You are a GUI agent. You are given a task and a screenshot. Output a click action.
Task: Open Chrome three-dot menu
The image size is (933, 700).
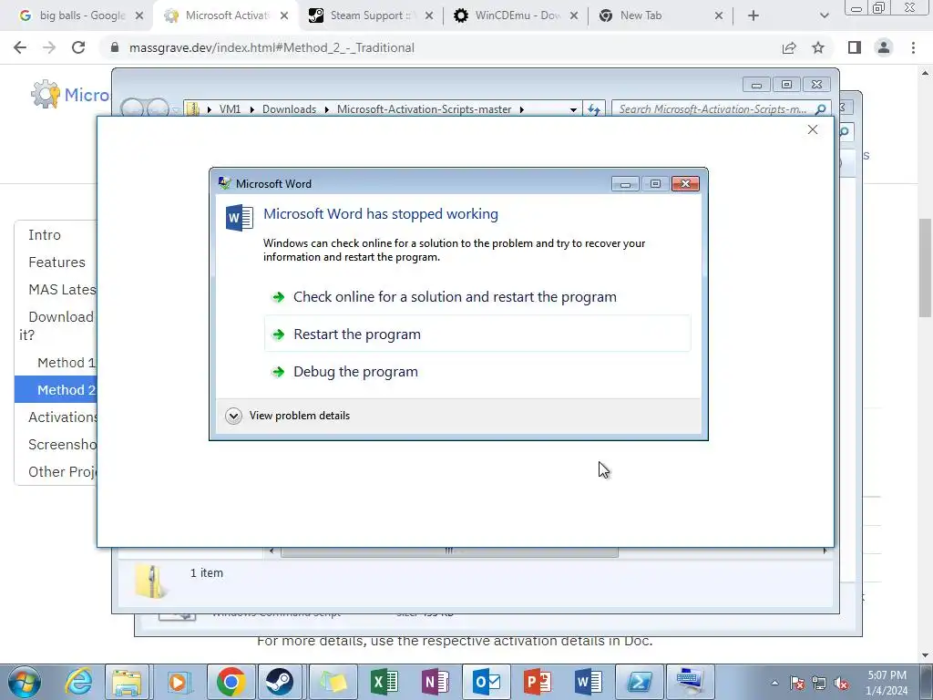913,47
